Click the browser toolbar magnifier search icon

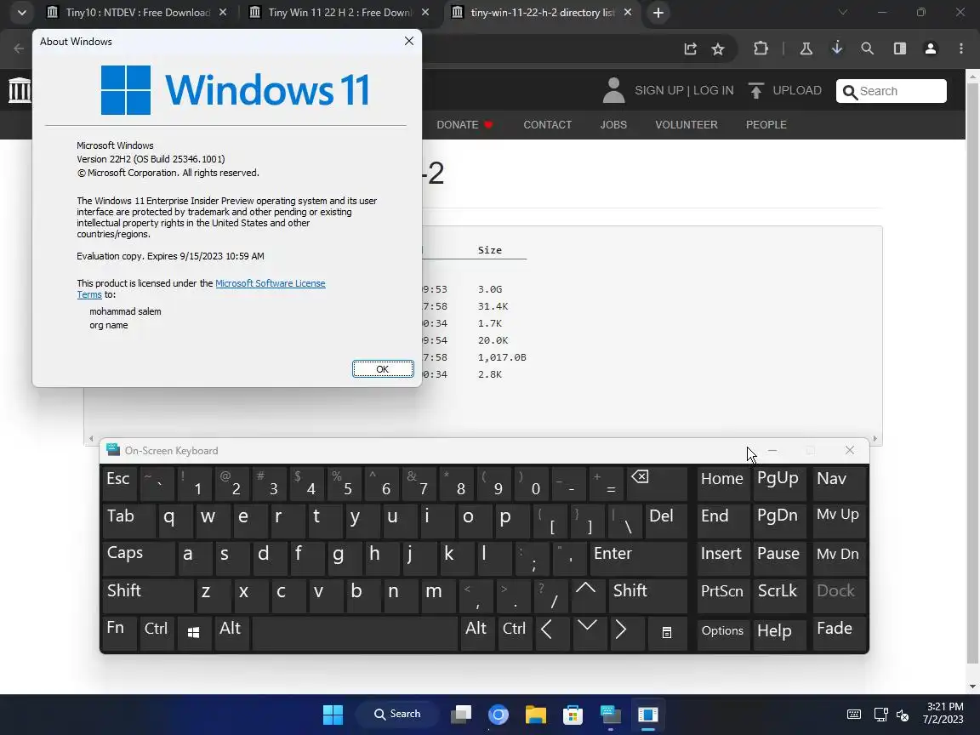point(868,48)
